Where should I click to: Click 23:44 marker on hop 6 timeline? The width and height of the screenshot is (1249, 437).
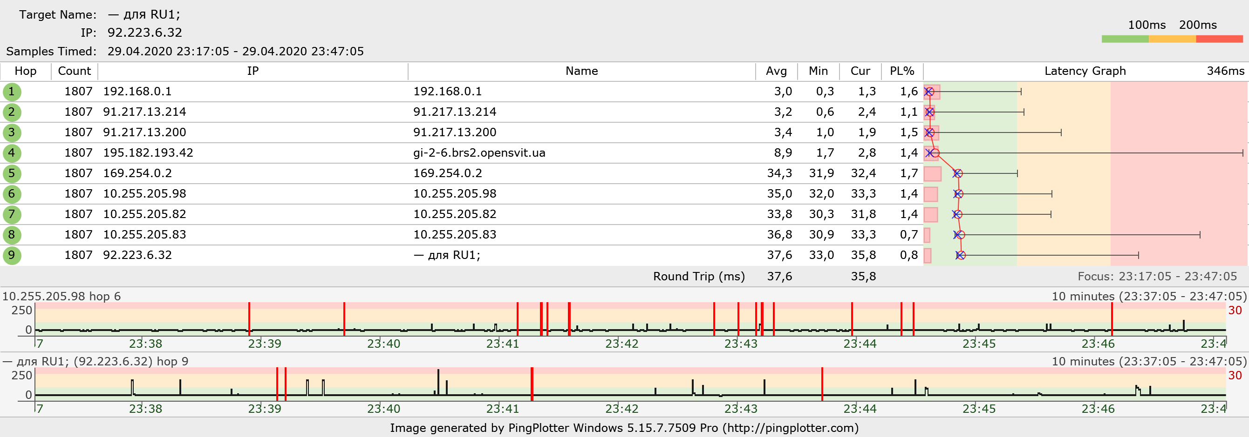(860, 344)
